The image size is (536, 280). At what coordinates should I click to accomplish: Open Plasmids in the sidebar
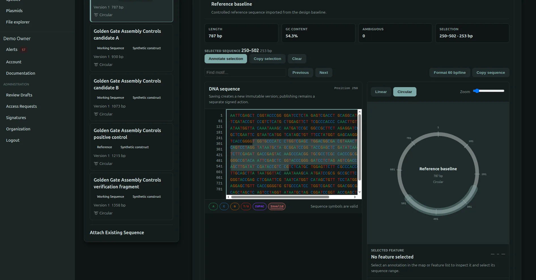pos(14,11)
